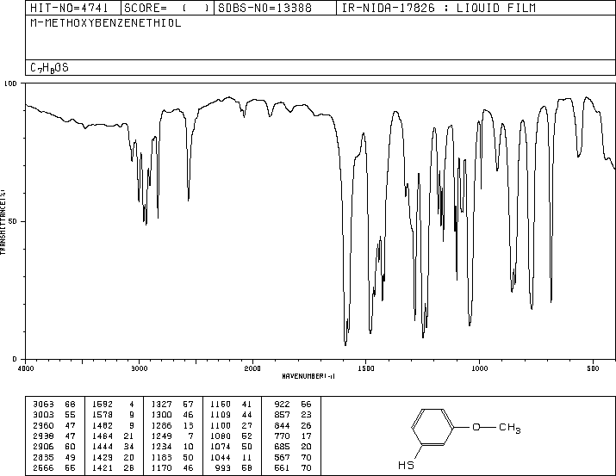Click the transmittance value 7 beside 1249
The width and height of the screenshot is (616, 476).
191,436
